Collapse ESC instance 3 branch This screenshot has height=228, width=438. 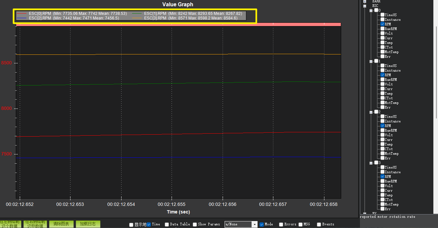(371, 163)
